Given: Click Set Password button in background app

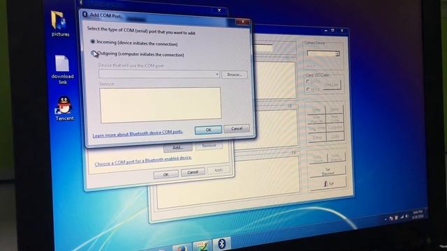Looking at the screenshot, I should (x=328, y=172).
